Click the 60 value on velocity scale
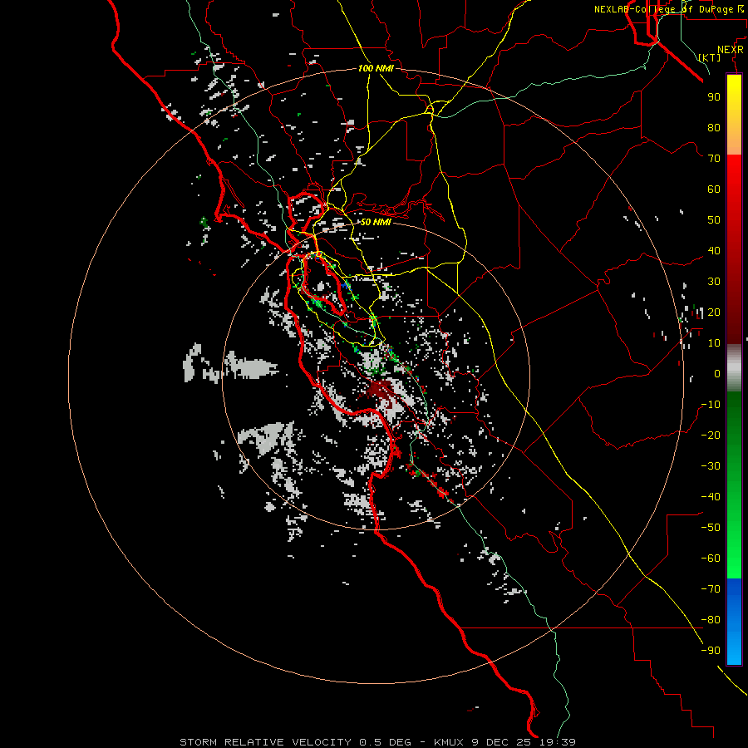 [714, 189]
